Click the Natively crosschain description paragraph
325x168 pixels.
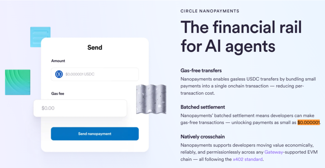point(247,152)
